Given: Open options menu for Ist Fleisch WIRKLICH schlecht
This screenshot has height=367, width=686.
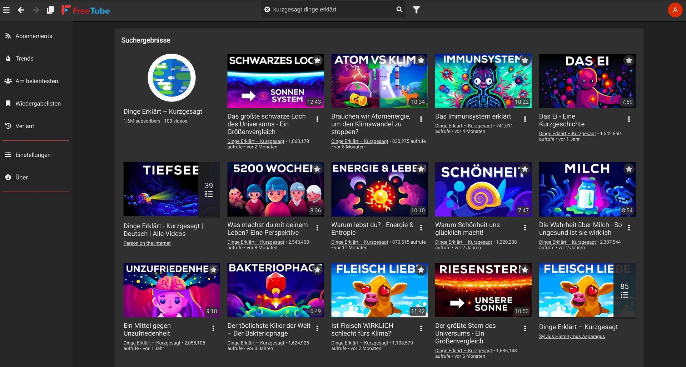Looking at the screenshot, I should click(421, 328).
